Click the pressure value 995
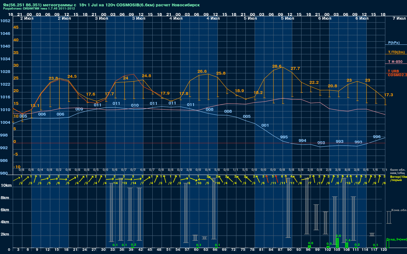This screenshot has height=254, width=407. click(x=284, y=137)
